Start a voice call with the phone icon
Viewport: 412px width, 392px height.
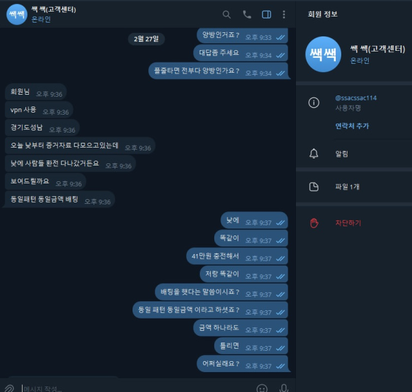tap(247, 14)
